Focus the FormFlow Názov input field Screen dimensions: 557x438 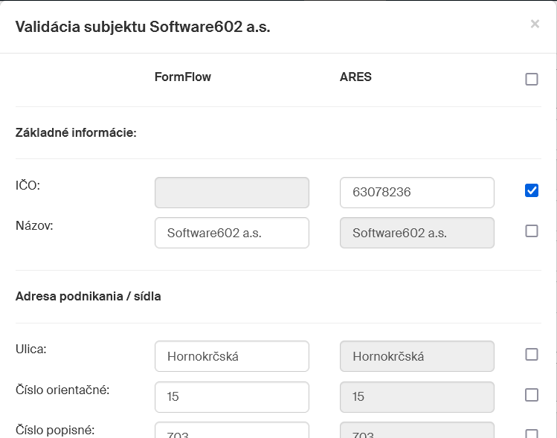[231, 233]
